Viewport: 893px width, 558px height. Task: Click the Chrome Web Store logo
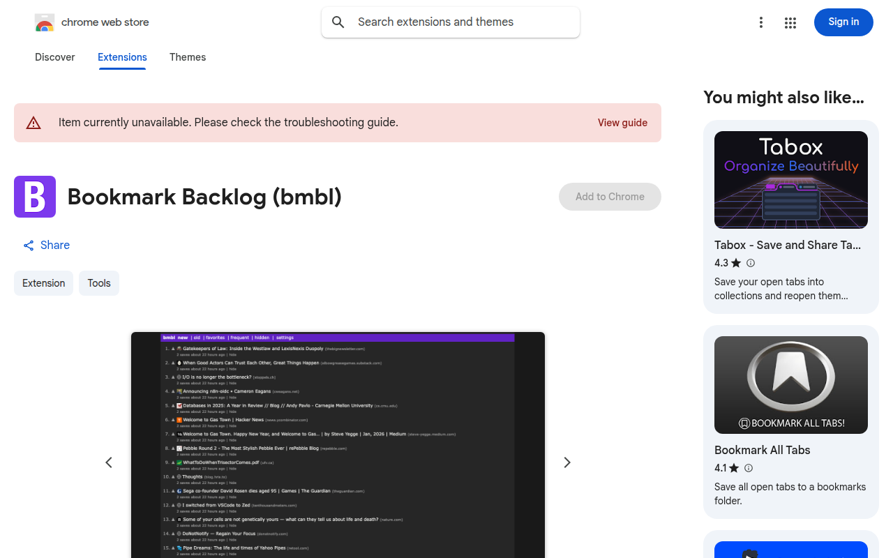tap(45, 22)
